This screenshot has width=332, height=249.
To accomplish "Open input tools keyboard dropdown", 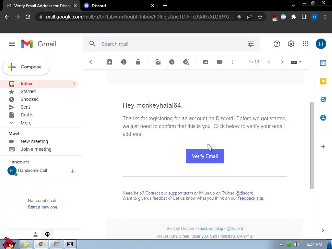I will tap(296, 62).
